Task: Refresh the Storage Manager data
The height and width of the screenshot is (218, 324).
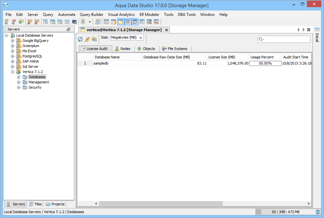Action: click(80, 39)
